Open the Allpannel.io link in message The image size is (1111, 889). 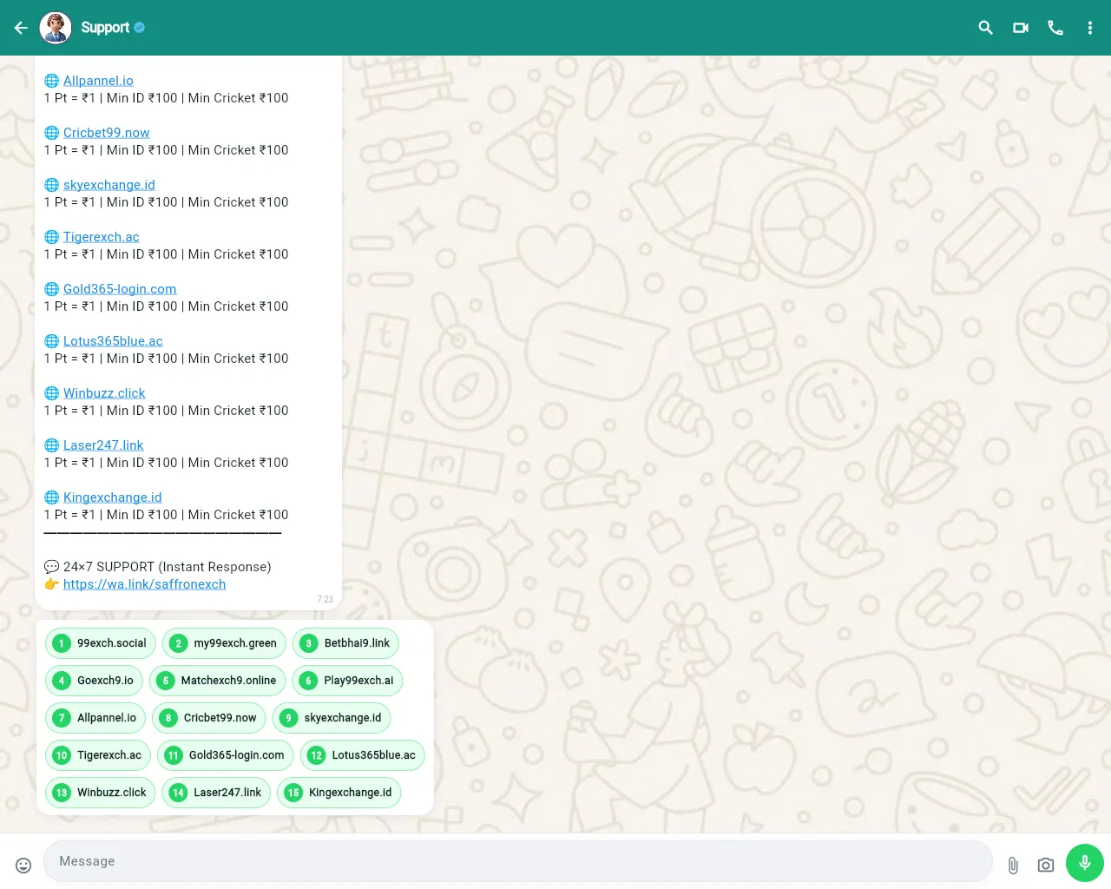(98, 81)
